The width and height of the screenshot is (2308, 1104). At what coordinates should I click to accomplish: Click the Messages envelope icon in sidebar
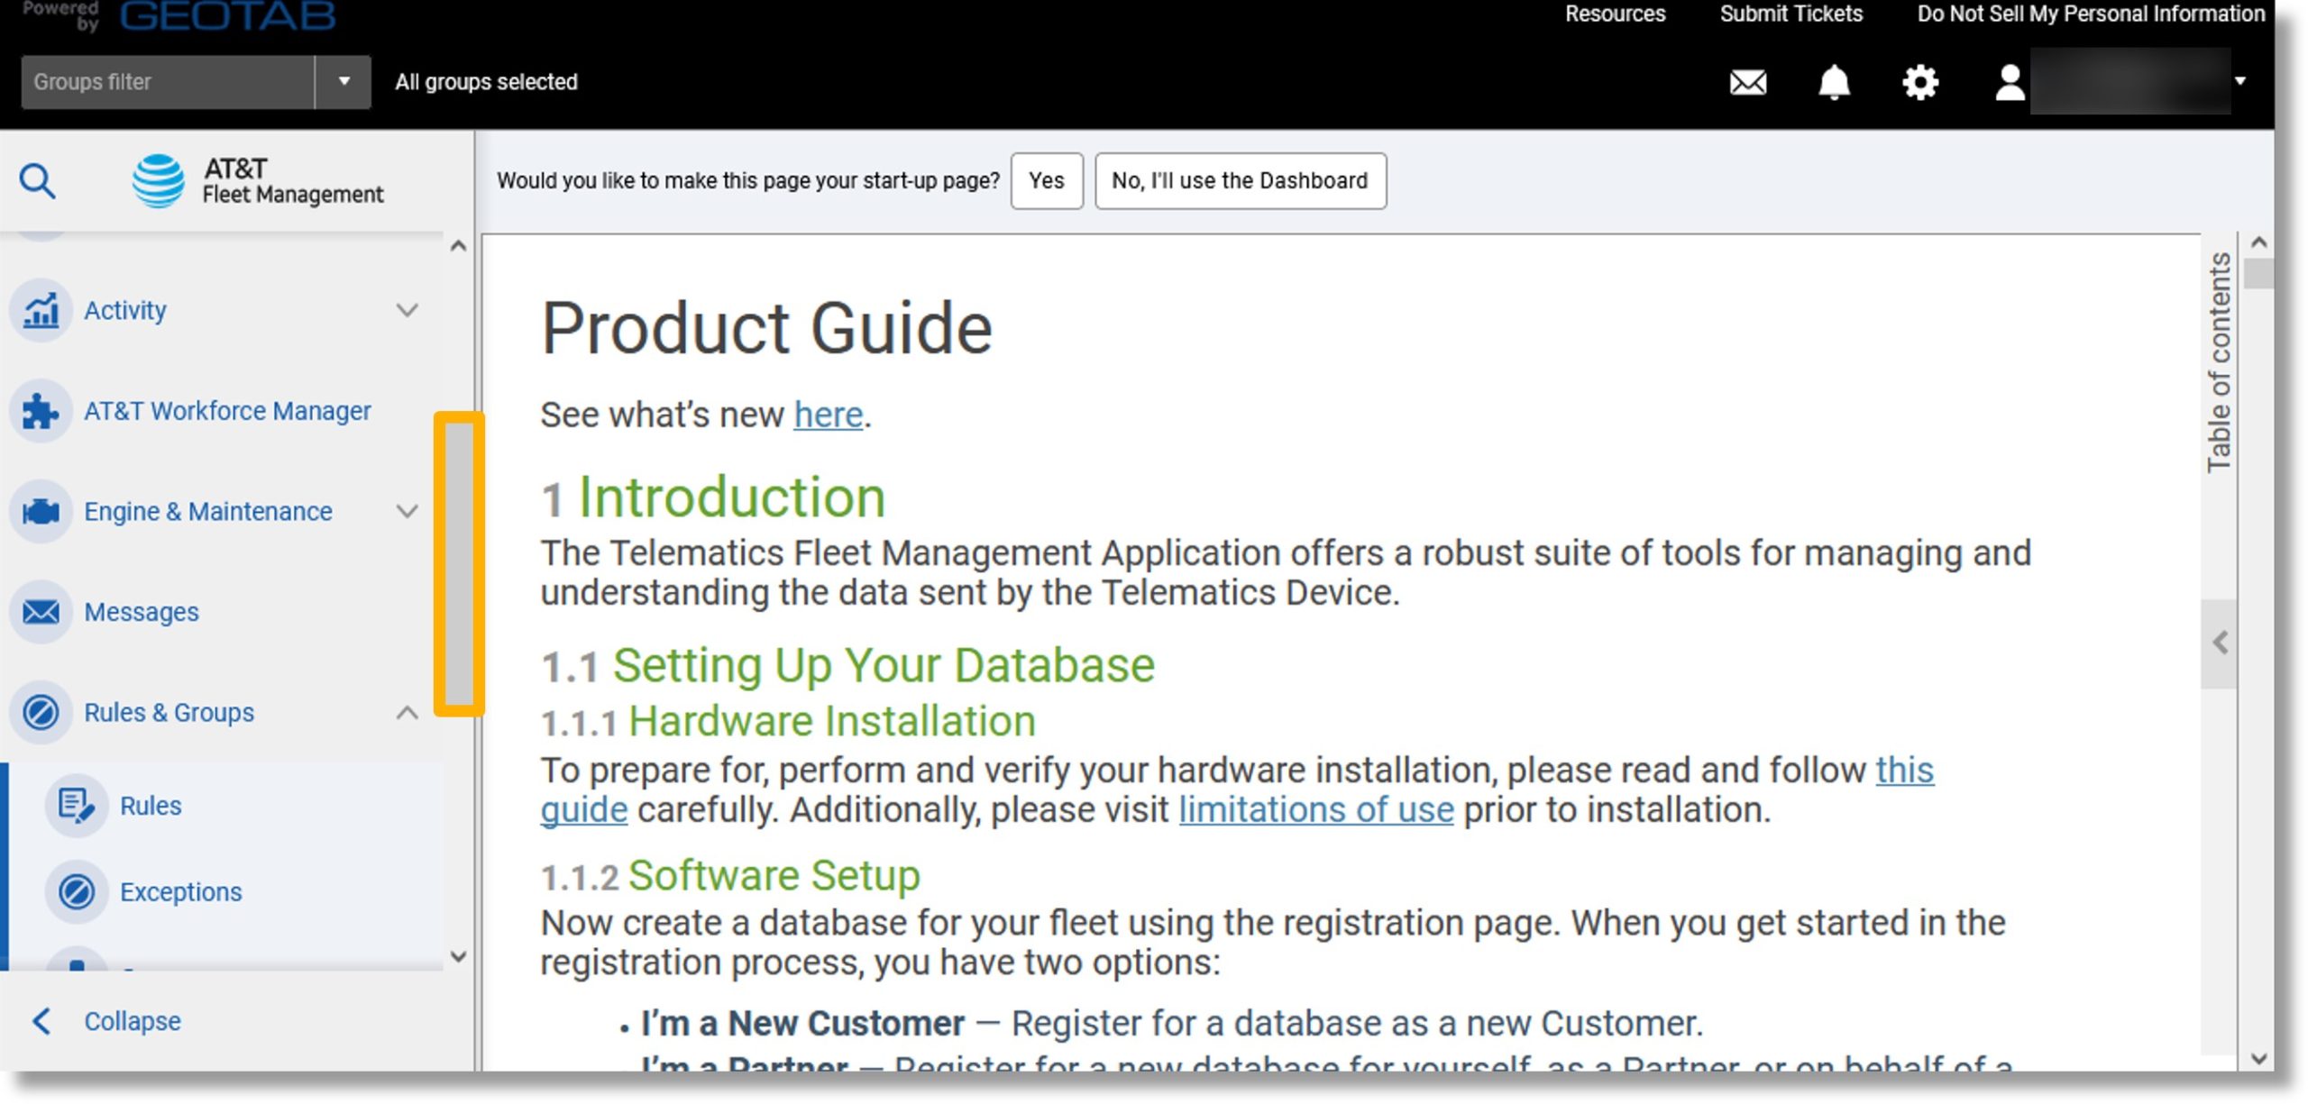point(41,612)
